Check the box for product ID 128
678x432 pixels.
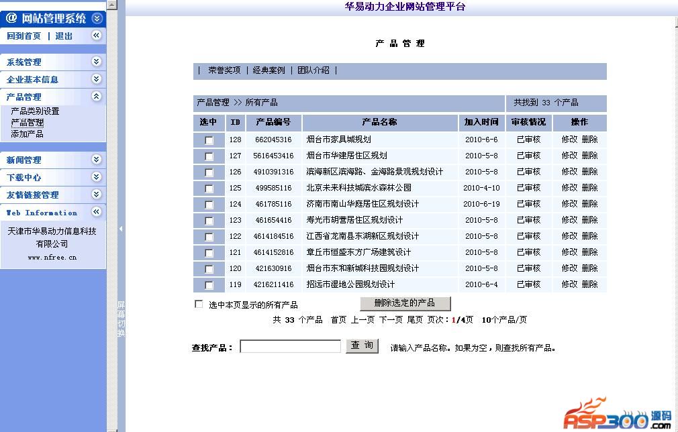click(209, 140)
